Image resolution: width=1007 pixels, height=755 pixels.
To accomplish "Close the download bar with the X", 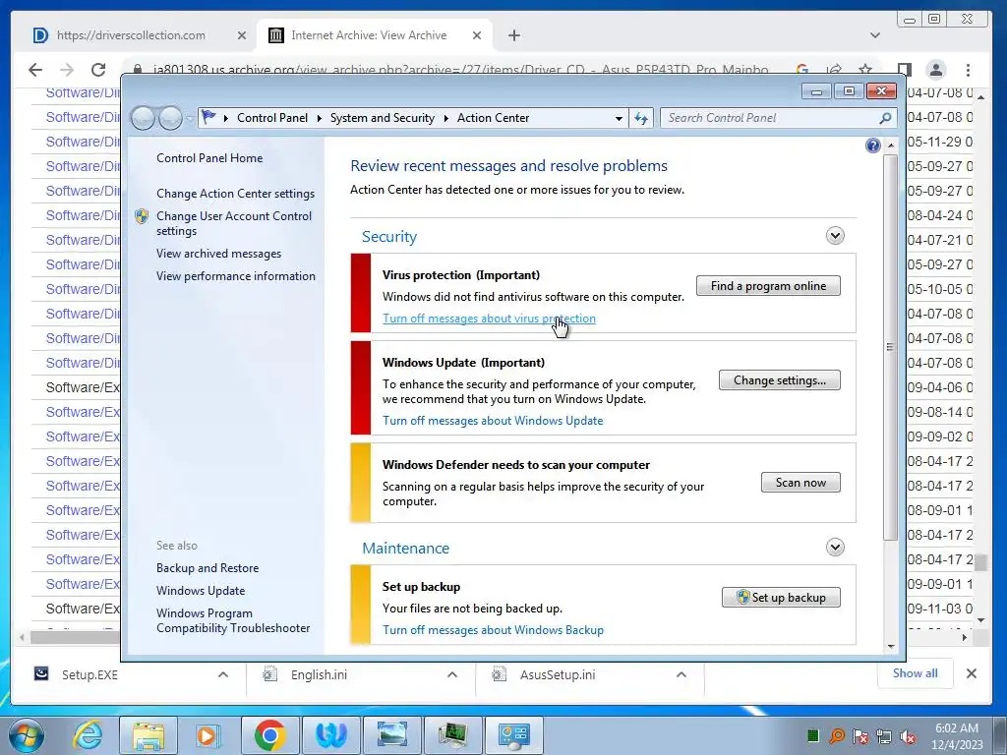I will coord(971,672).
